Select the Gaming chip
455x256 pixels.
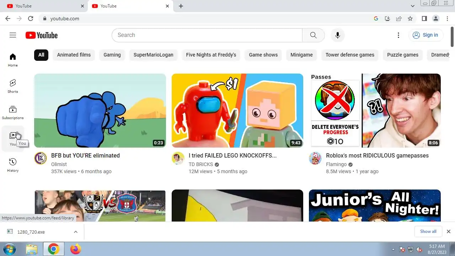tap(112, 55)
